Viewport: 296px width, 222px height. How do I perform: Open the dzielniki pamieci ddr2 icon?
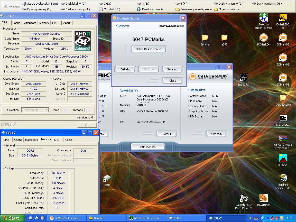(x=283, y=182)
